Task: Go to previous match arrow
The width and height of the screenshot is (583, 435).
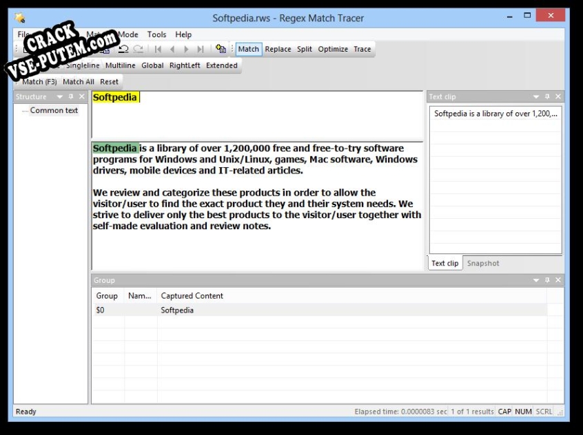Action: tap(172, 49)
